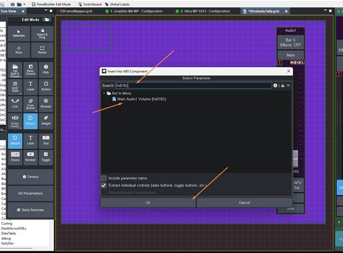Switch to TDFrameMapper.grid tab
The width and height of the screenshot is (343, 253).
76,11
